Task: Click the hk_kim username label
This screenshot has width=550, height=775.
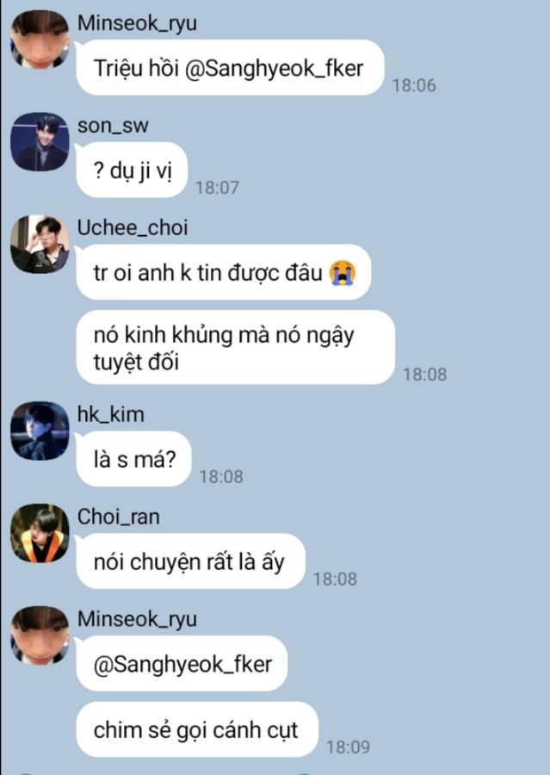Action: pyautogui.click(x=111, y=414)
